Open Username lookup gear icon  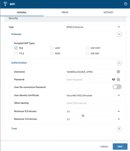pyautogui.click(x=118, y=72)
